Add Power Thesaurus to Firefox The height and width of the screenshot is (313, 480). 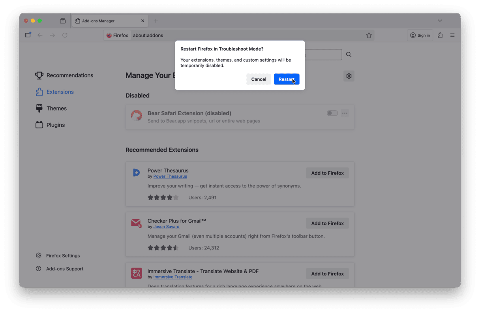(327, 173)
